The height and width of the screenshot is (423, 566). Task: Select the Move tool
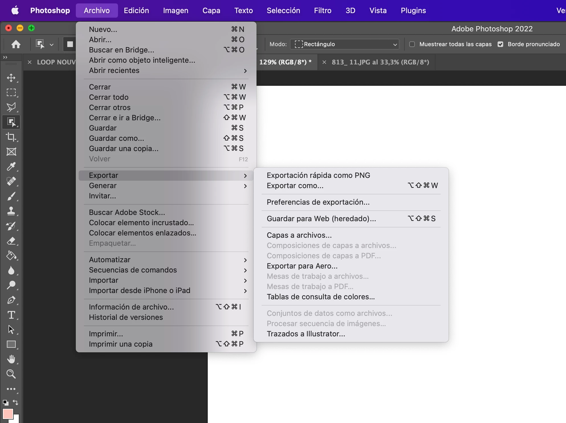tap(11, 78)
